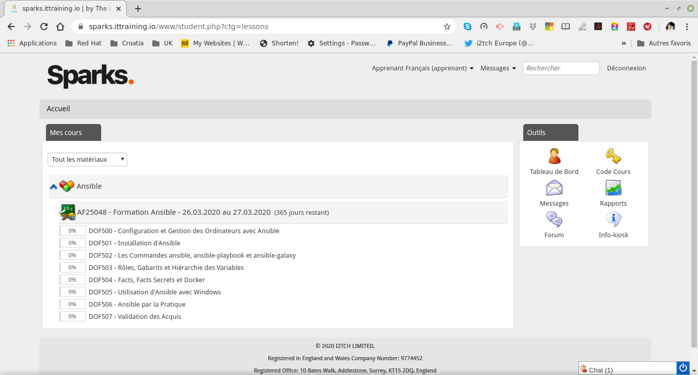Open lesson DOF501 - Installation d'Ansible

(134, 243)
